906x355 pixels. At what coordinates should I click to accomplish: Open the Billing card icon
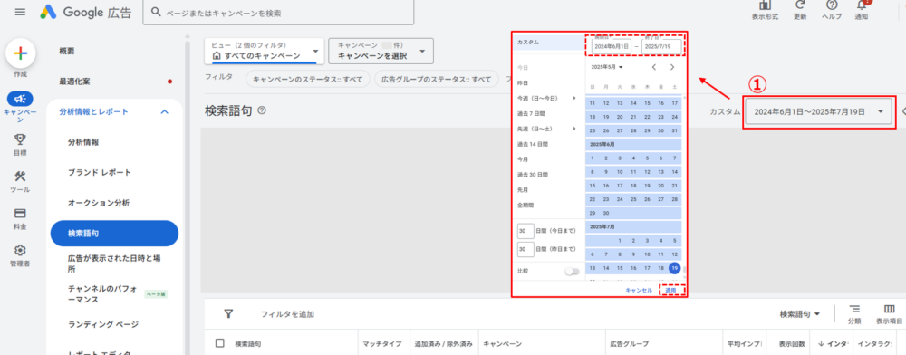pyautogui.click(x=20, y=213)
